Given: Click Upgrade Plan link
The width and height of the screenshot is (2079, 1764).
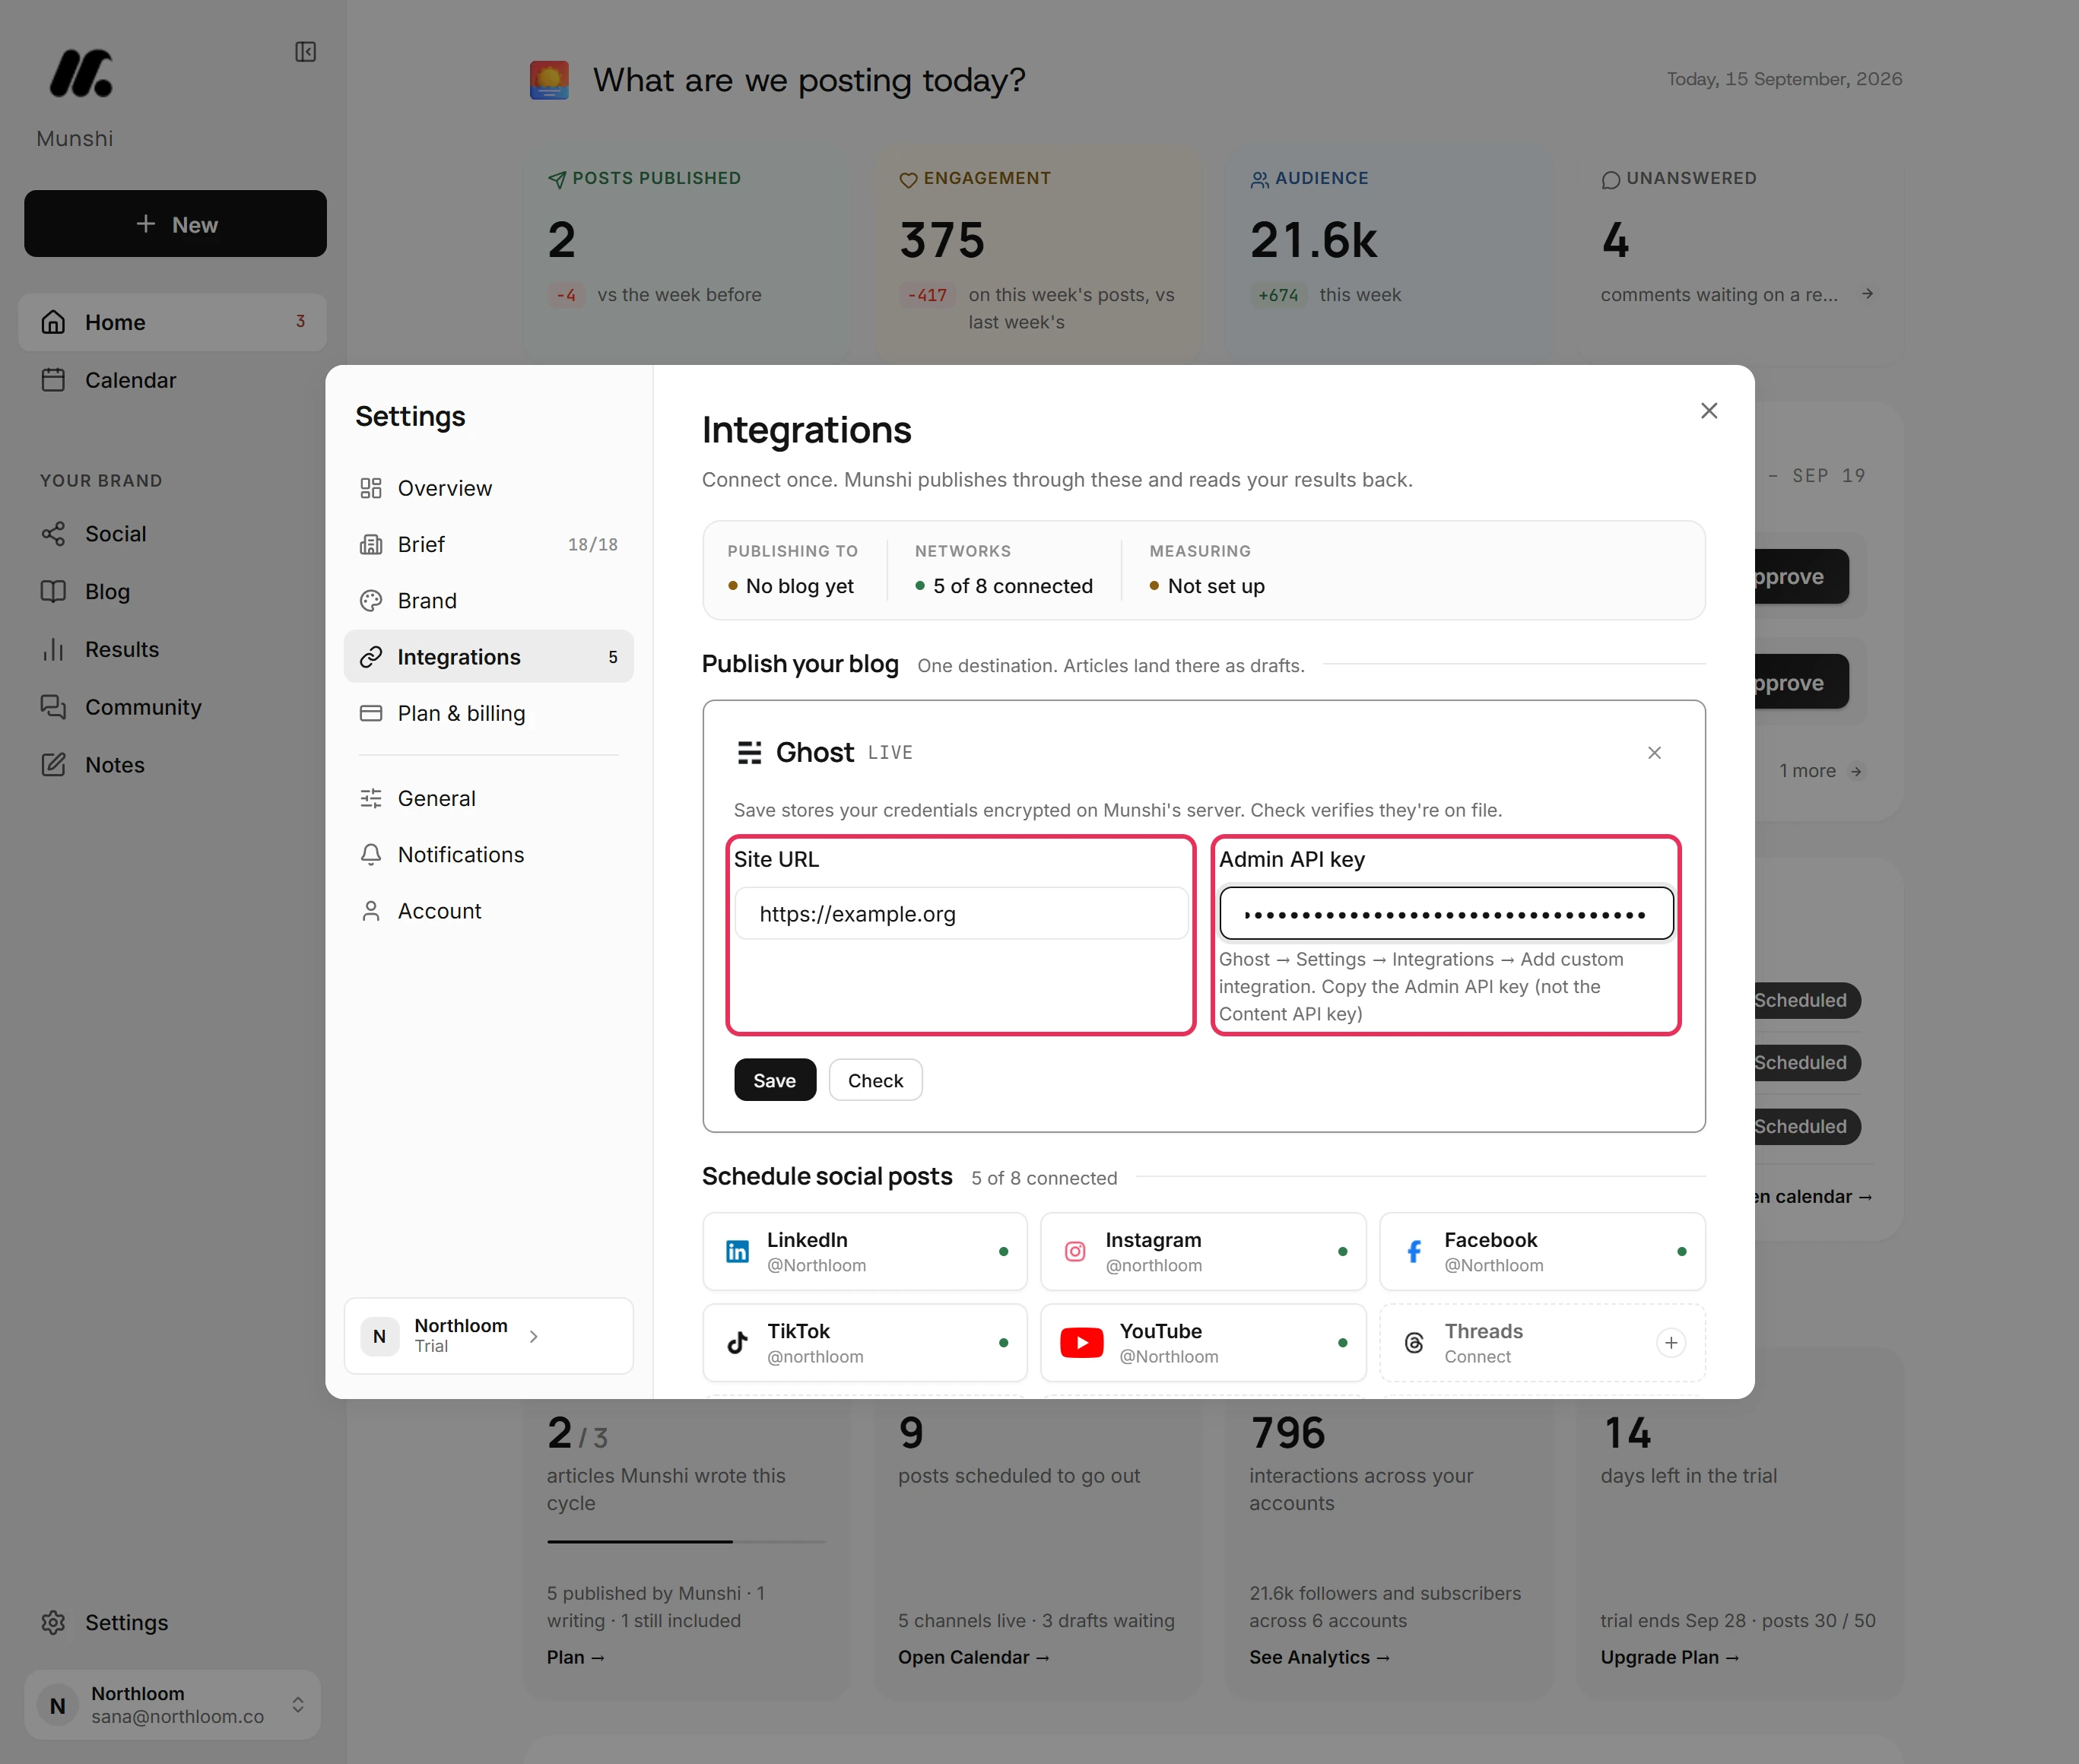Looking at the screenshot, I should pyautogui.click(x=1670, y=1657).
